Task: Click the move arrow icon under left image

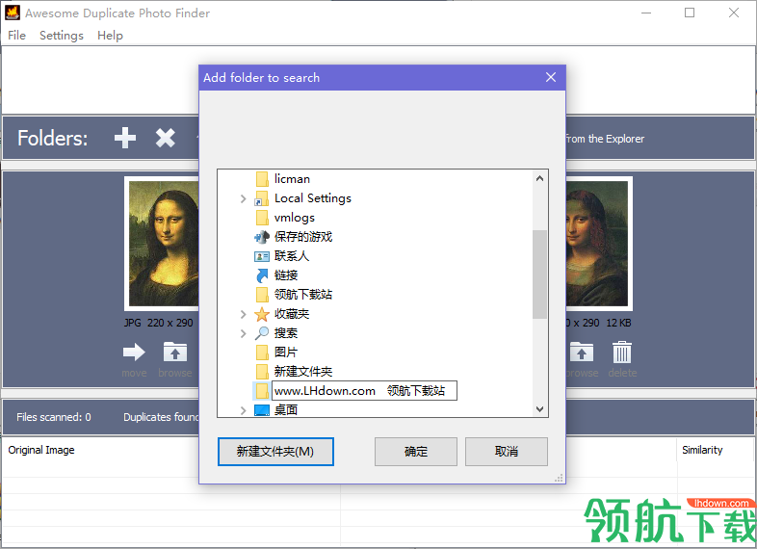Action: (x=134, y=352)
